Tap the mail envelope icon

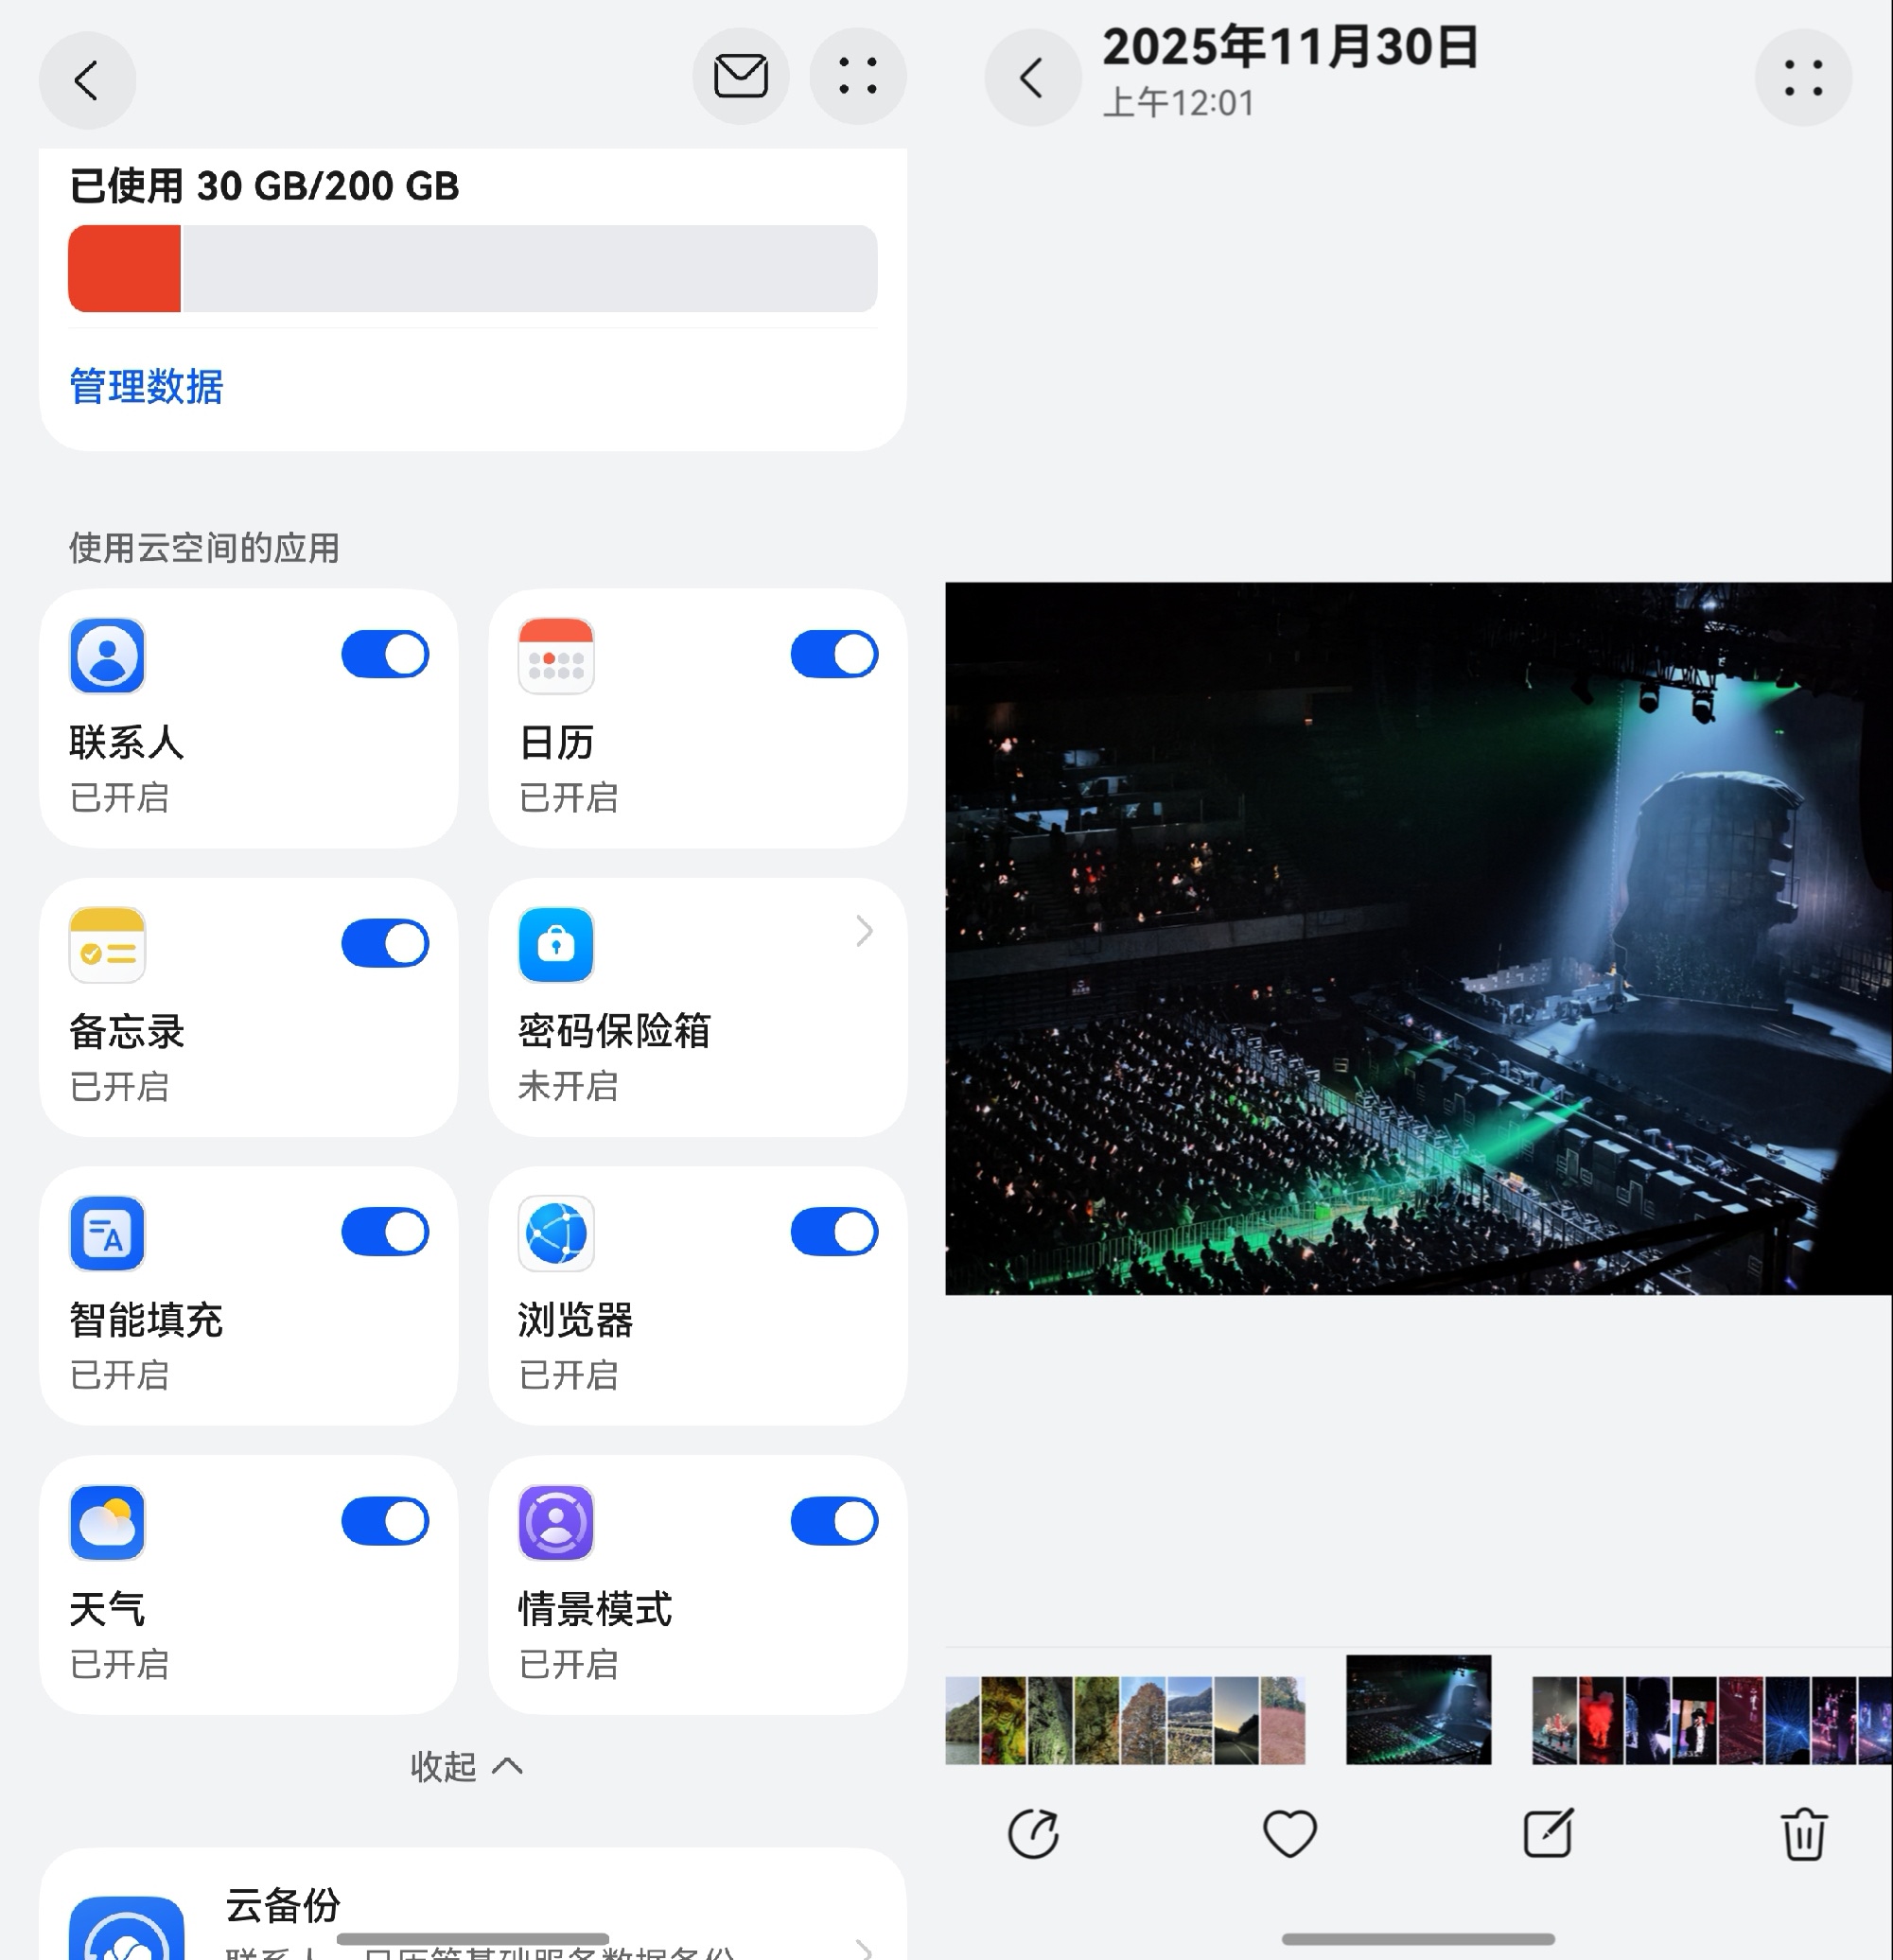pyautogui.click(x=740, y=76)
